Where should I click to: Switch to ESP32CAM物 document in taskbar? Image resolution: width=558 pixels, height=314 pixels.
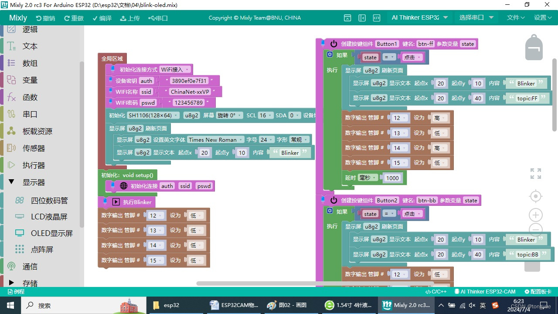click(x=234, y=305)
